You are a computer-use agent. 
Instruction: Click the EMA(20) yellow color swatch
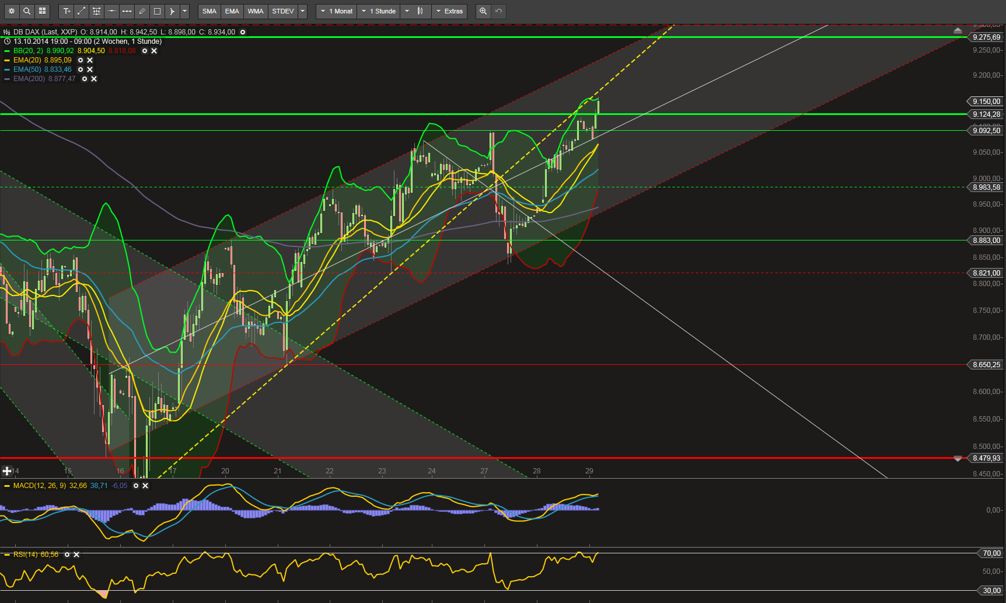(x=7, y=60)
